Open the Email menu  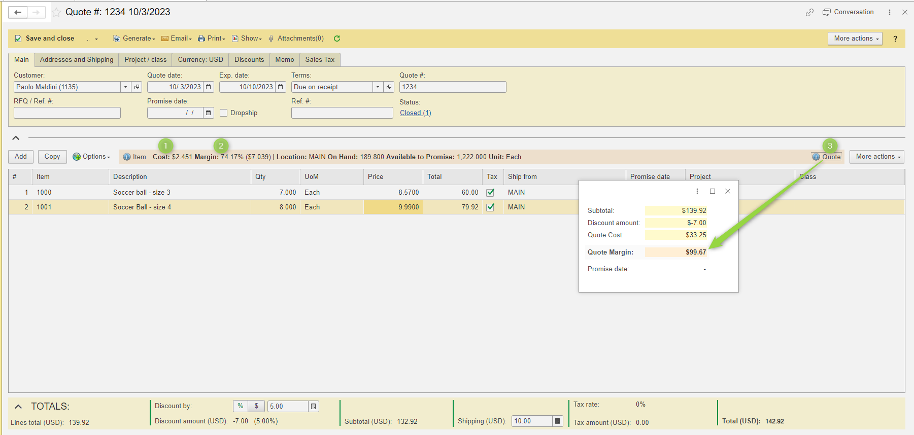pos(177,39)
